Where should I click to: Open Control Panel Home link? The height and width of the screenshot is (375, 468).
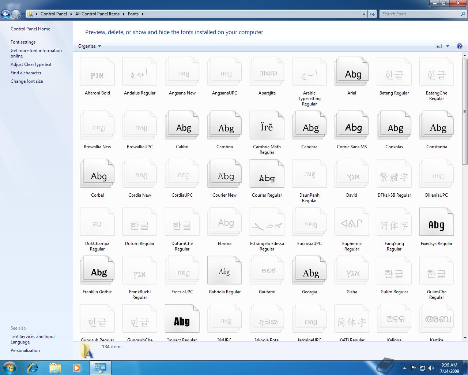30,29
